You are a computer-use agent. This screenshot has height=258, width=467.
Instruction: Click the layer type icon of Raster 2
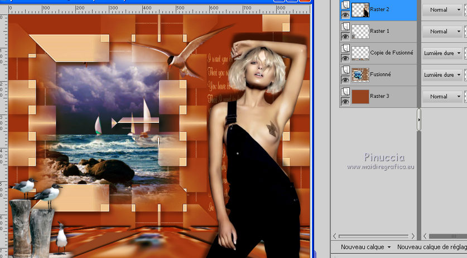345,5
